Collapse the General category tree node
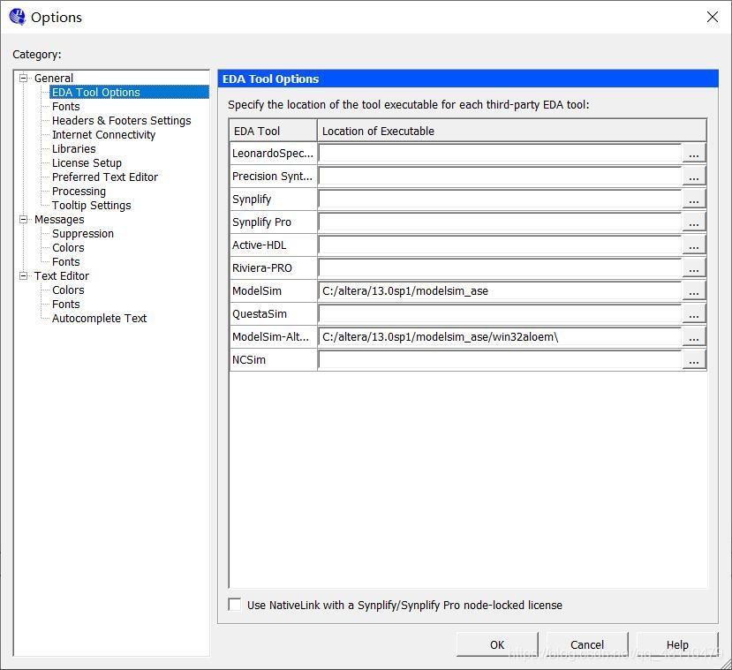 coord(23,78)
